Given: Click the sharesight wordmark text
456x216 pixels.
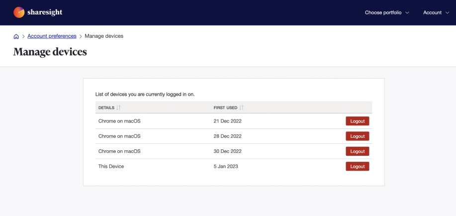Looking at the screenshot, I should coord(45,12).
